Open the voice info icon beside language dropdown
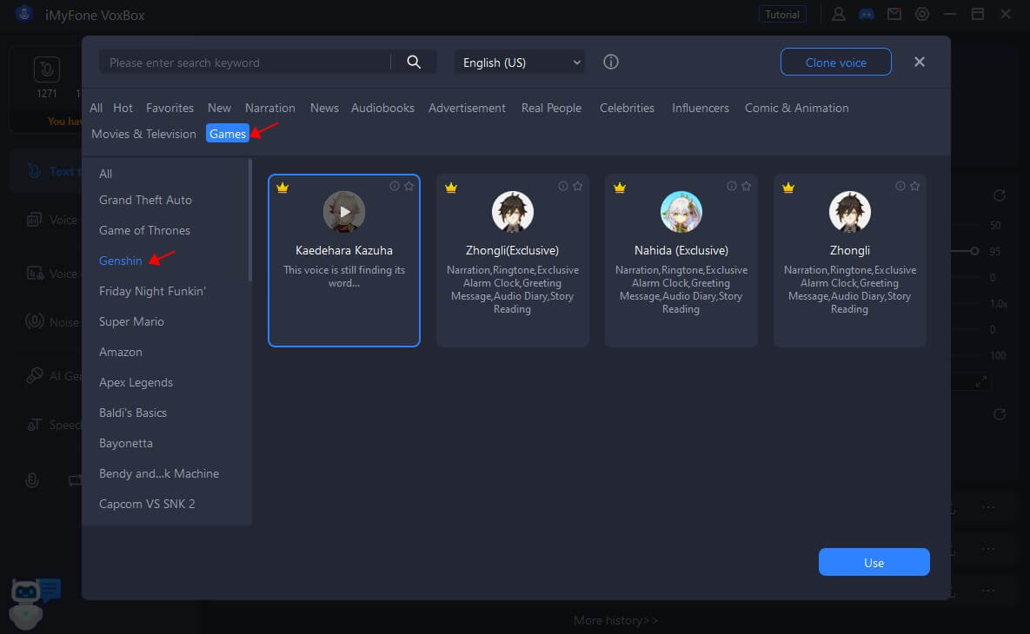Viewport: 1030px width, 634px height. 611,62
